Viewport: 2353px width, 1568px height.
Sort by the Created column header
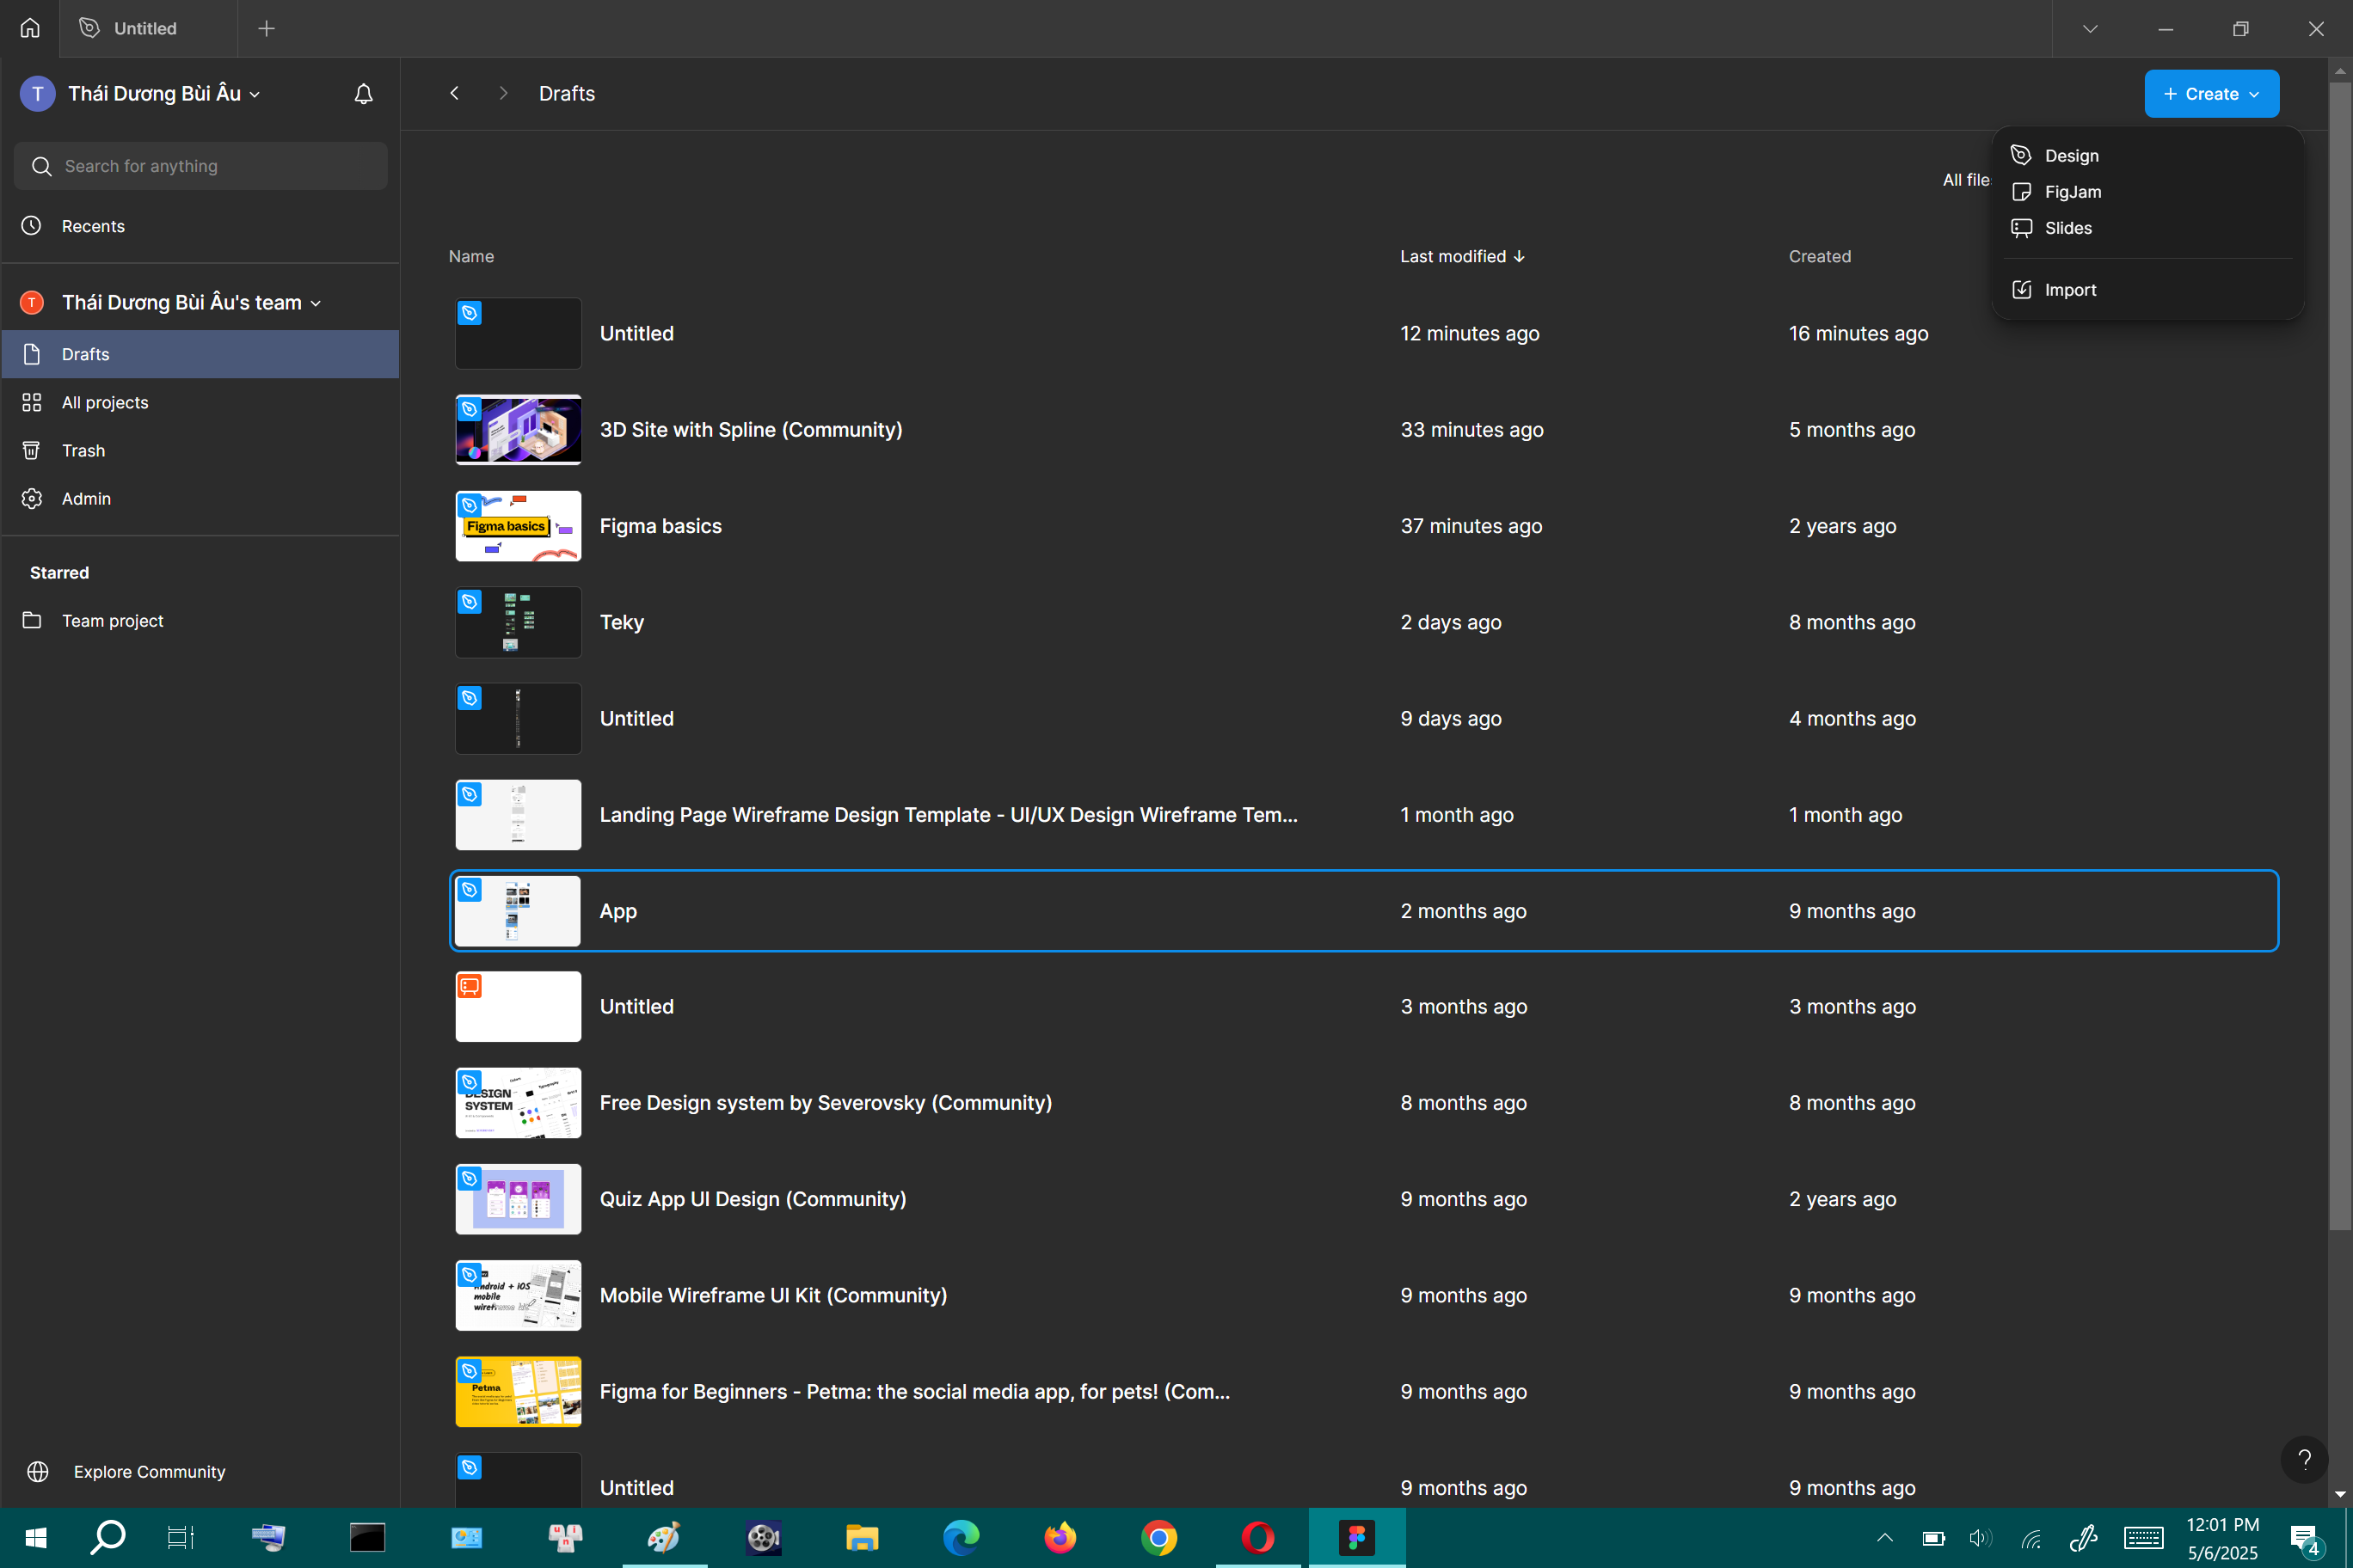pyautogui.click(x=1819, y=256)
